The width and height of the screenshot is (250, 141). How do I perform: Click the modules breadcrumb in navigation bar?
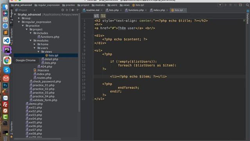point(98,5)
